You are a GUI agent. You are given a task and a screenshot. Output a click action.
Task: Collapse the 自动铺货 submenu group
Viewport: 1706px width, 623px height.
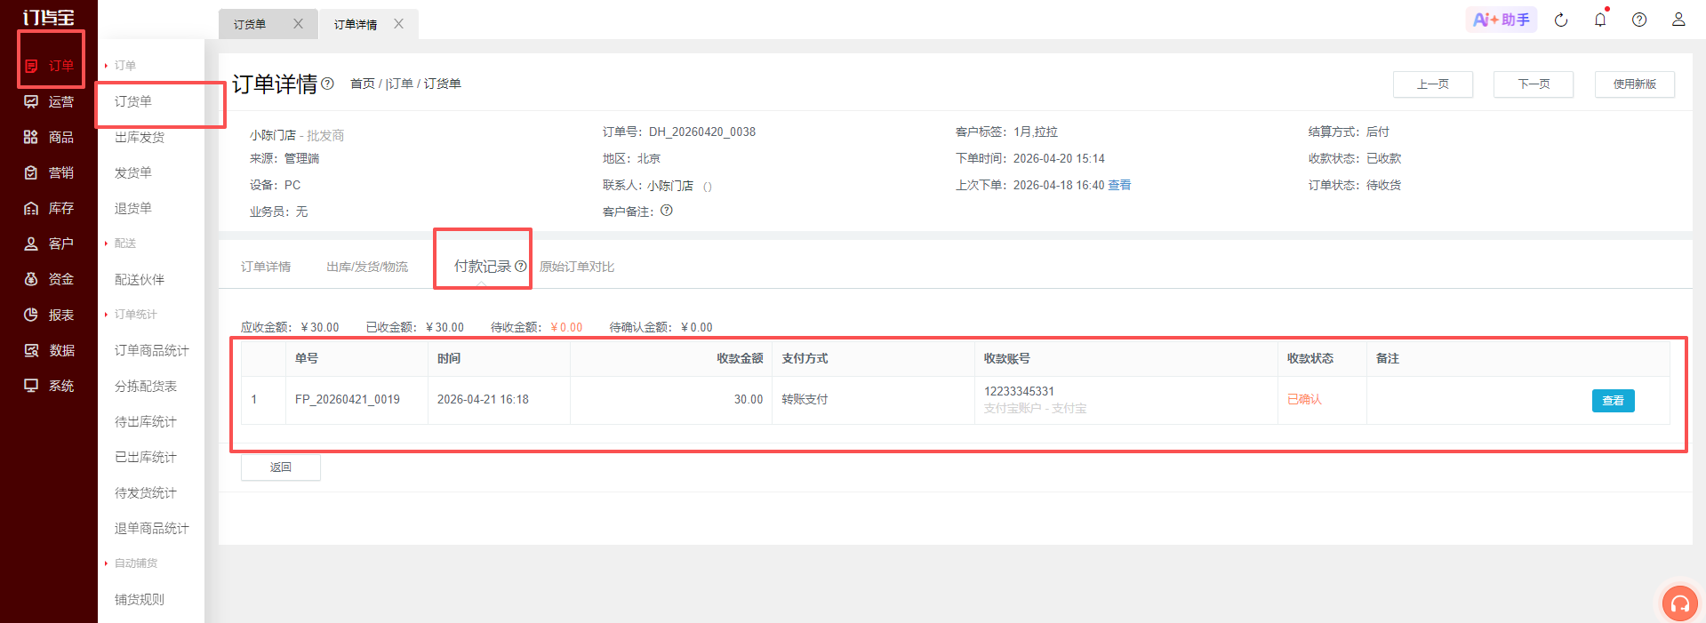pos(131,563)
